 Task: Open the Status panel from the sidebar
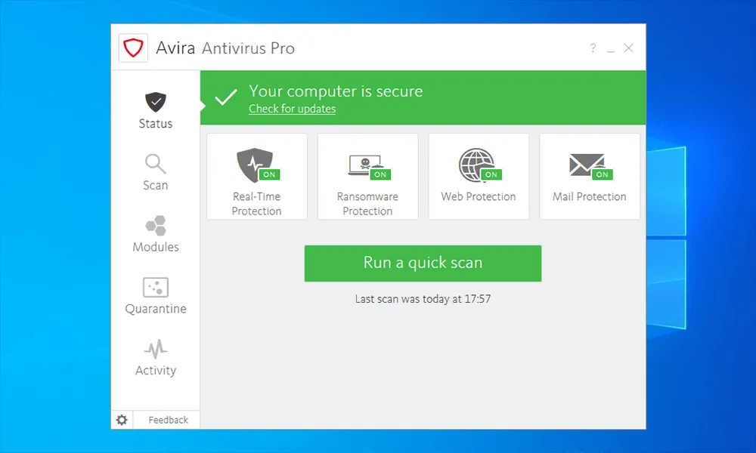tap(155, 109)
